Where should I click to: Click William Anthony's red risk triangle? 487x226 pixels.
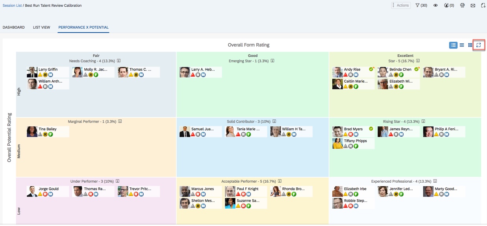[x=40, y=87]
